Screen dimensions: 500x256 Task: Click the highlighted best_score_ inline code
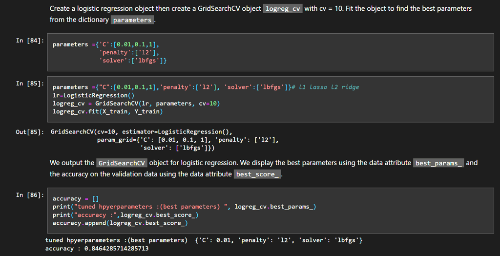click(258, 174)
